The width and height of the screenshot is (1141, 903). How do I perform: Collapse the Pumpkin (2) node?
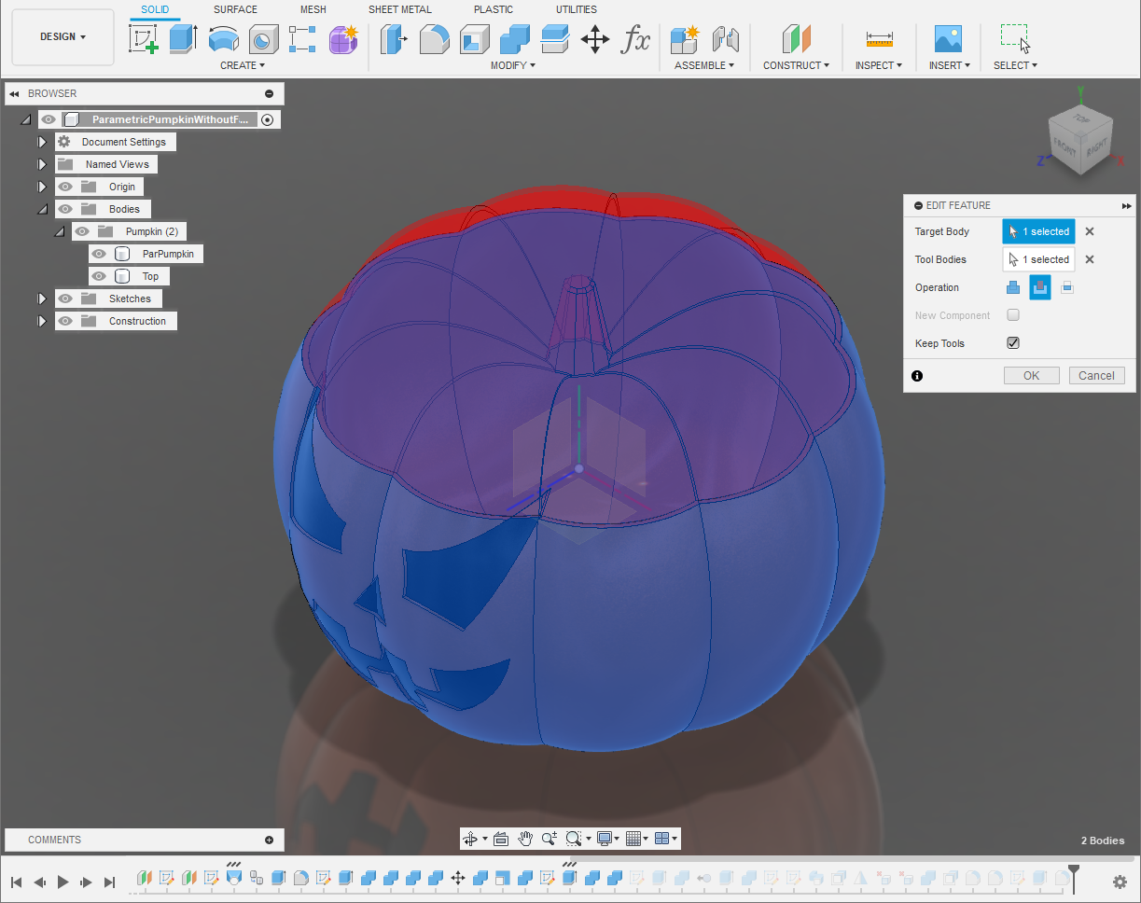[59, 232]
